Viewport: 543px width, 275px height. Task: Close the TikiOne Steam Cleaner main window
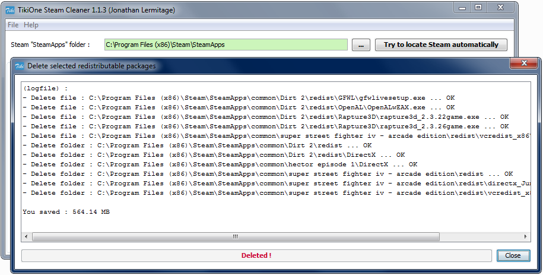500,7
